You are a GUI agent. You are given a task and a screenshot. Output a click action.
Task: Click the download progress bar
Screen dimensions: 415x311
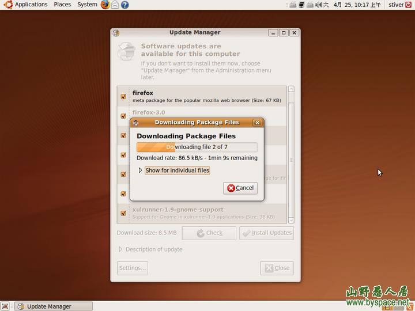(x=197, y=147)
